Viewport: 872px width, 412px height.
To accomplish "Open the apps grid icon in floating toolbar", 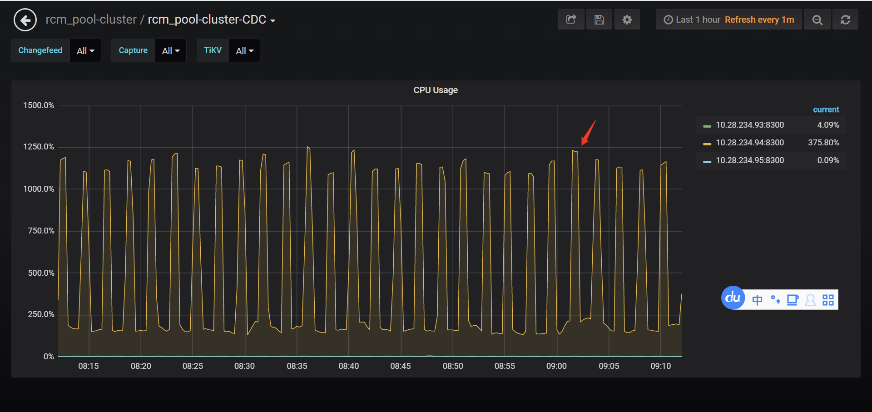I will (x=828, y=300).
